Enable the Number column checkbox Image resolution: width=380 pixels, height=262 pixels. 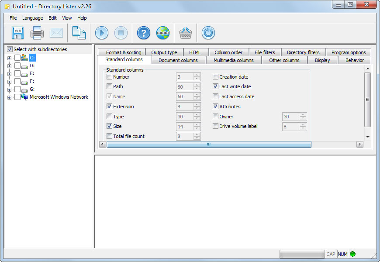[x=109, y=77]
